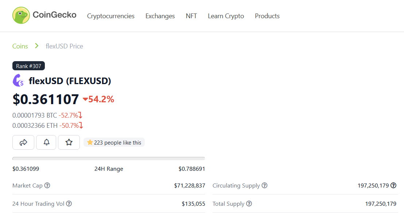
Task: Click the 54.2% price drop figure
Action: click(x=101, y=99)
